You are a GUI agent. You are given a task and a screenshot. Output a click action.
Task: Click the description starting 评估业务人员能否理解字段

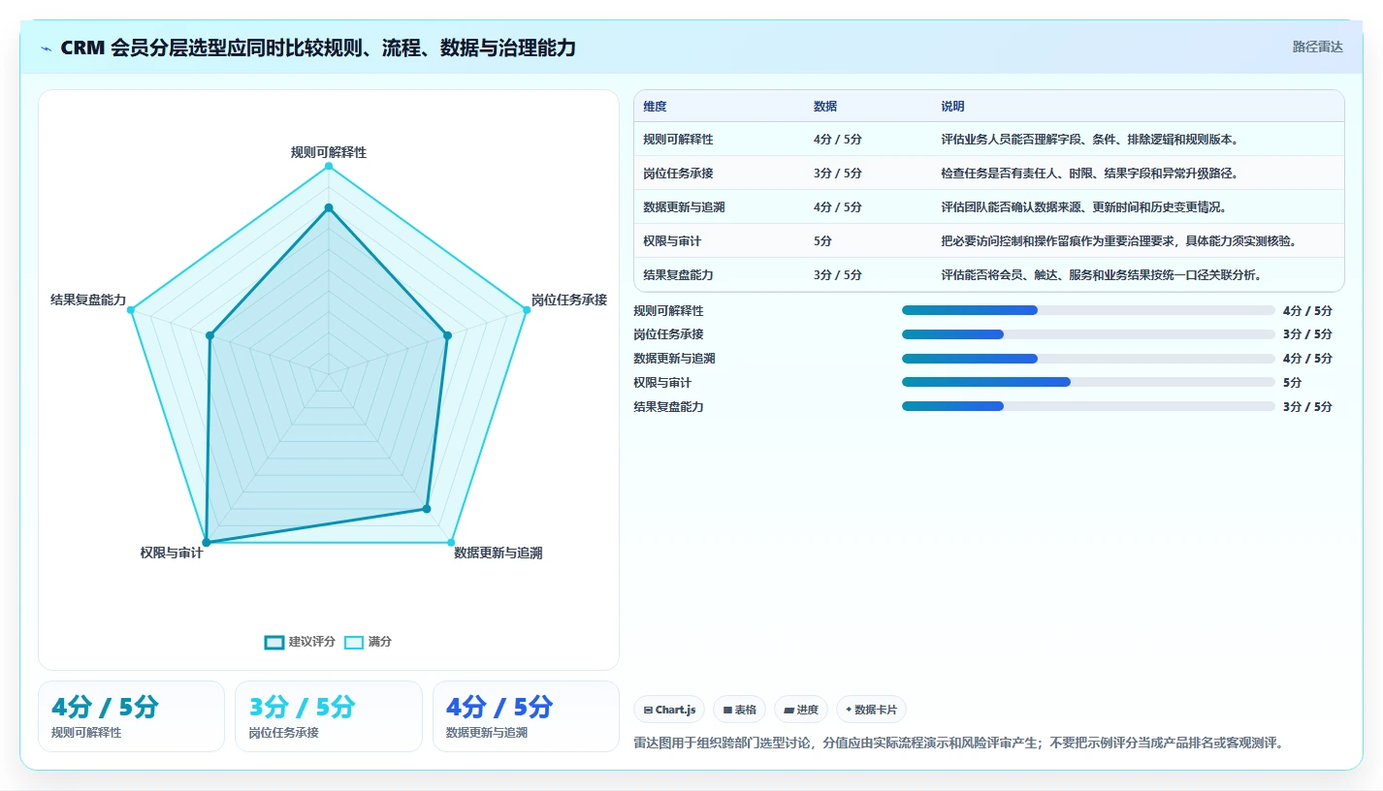(x=1090, y=140)
